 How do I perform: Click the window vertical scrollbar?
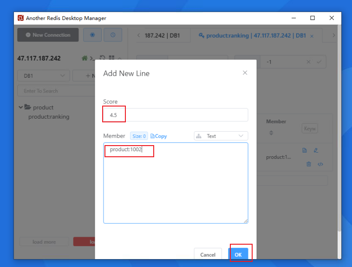(339, 128)
